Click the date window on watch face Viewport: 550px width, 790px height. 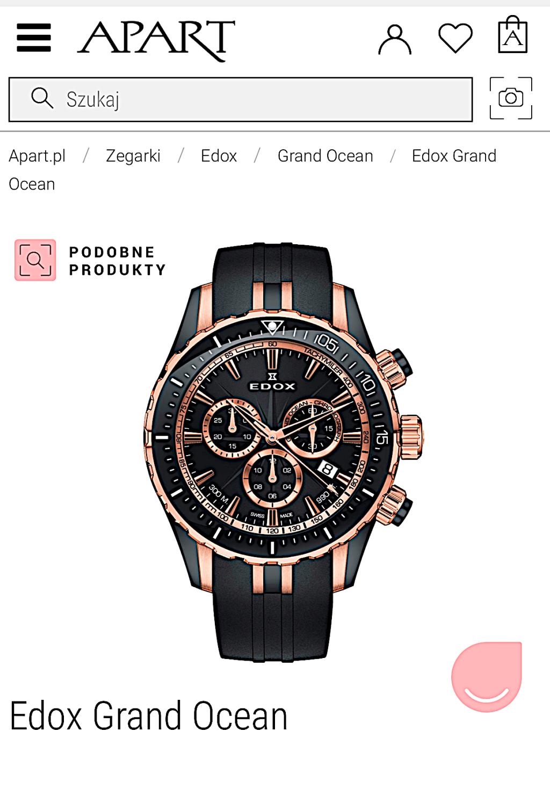pyautogui.click(x=327, y=470)
